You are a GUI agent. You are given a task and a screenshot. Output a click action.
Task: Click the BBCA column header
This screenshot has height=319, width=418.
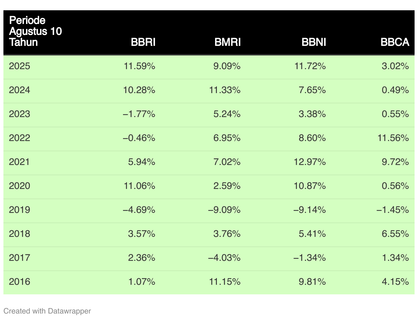pos(395,42)
